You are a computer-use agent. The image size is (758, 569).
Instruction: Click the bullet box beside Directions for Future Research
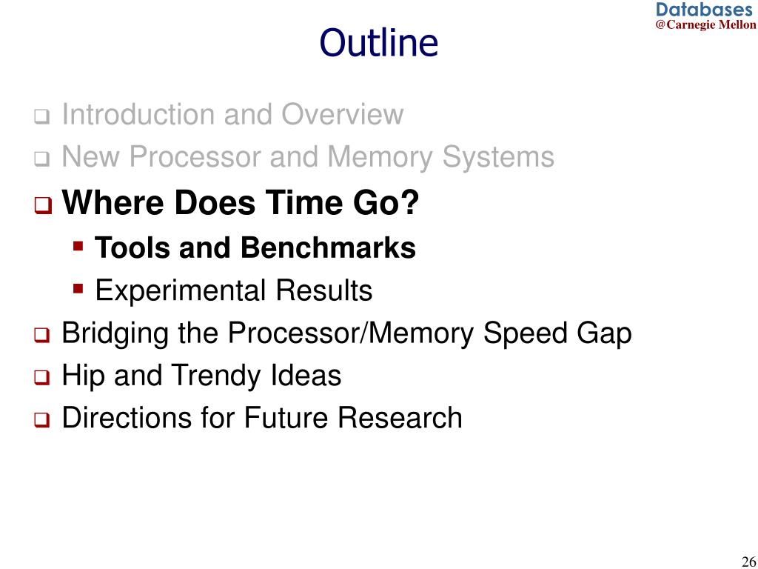(42, 420)
